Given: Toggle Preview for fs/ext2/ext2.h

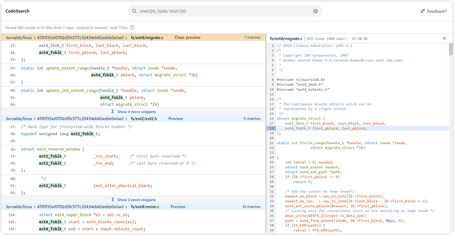Looking at the screenshot, I should tap(176, 119).
